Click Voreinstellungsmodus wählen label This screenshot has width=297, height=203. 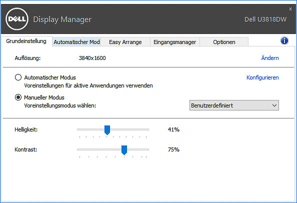(x=60, y=105)
